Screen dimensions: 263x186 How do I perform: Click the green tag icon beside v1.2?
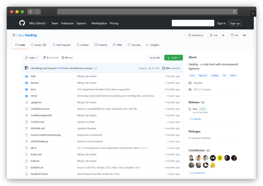coord(190,109)
